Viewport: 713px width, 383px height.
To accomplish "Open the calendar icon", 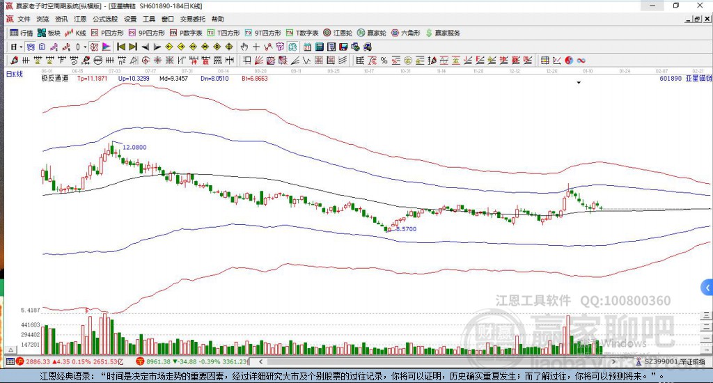I will click(x=307, y=47).
